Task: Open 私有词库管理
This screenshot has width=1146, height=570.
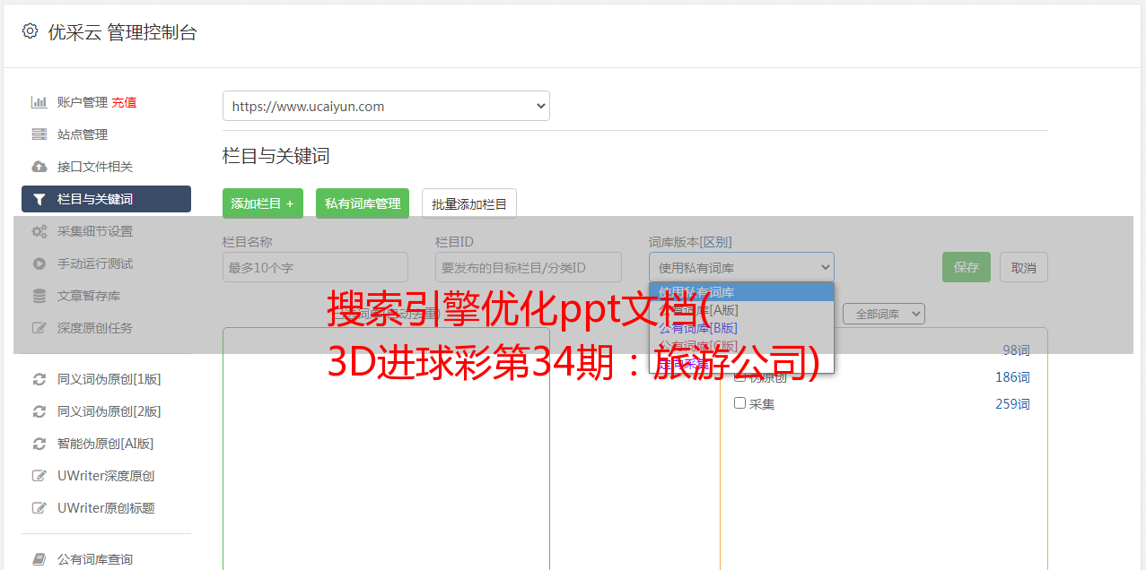Action: click(363, 203)
